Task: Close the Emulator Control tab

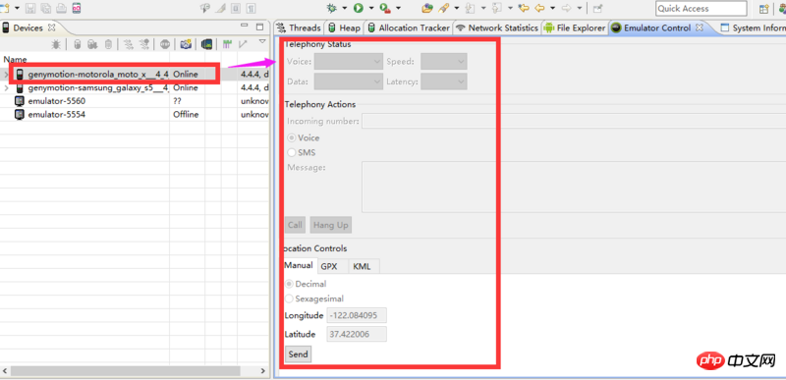Action: 701,27
